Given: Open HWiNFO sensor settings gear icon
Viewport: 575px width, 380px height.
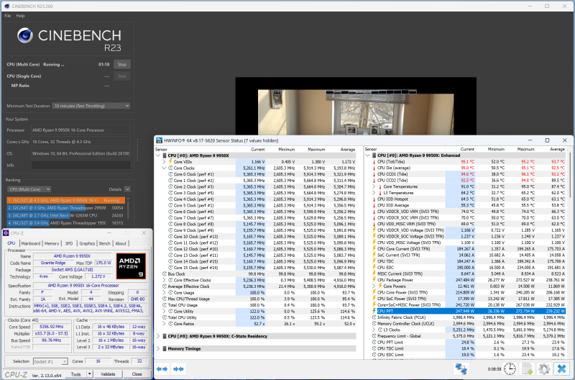Looking at the screenshot, I should click(x=543, y=368).
